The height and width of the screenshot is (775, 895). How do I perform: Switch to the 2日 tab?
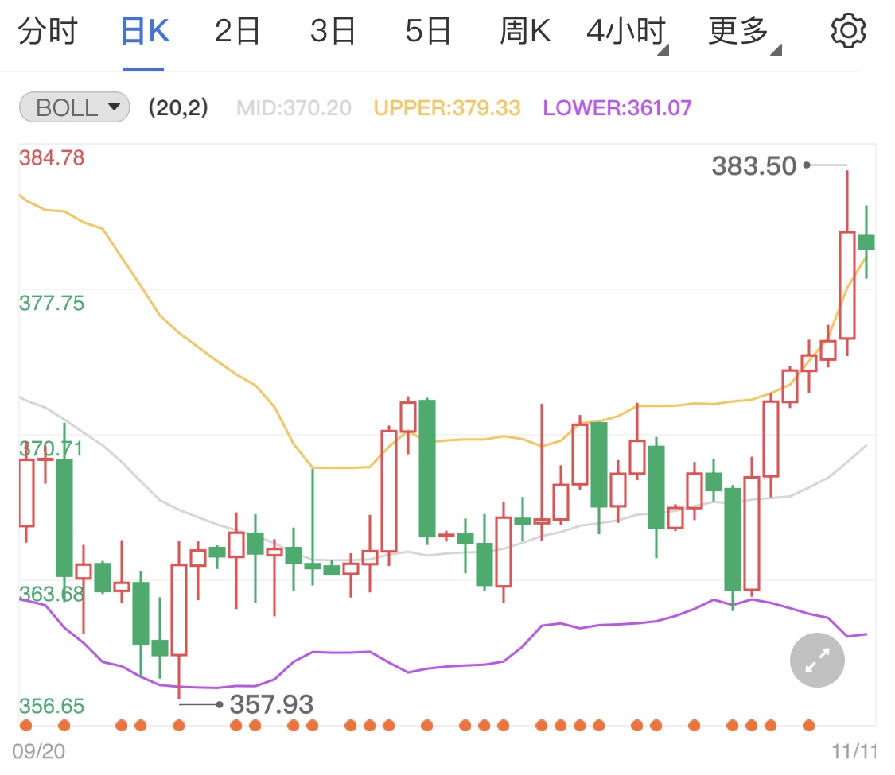click(x=237, y=31)
